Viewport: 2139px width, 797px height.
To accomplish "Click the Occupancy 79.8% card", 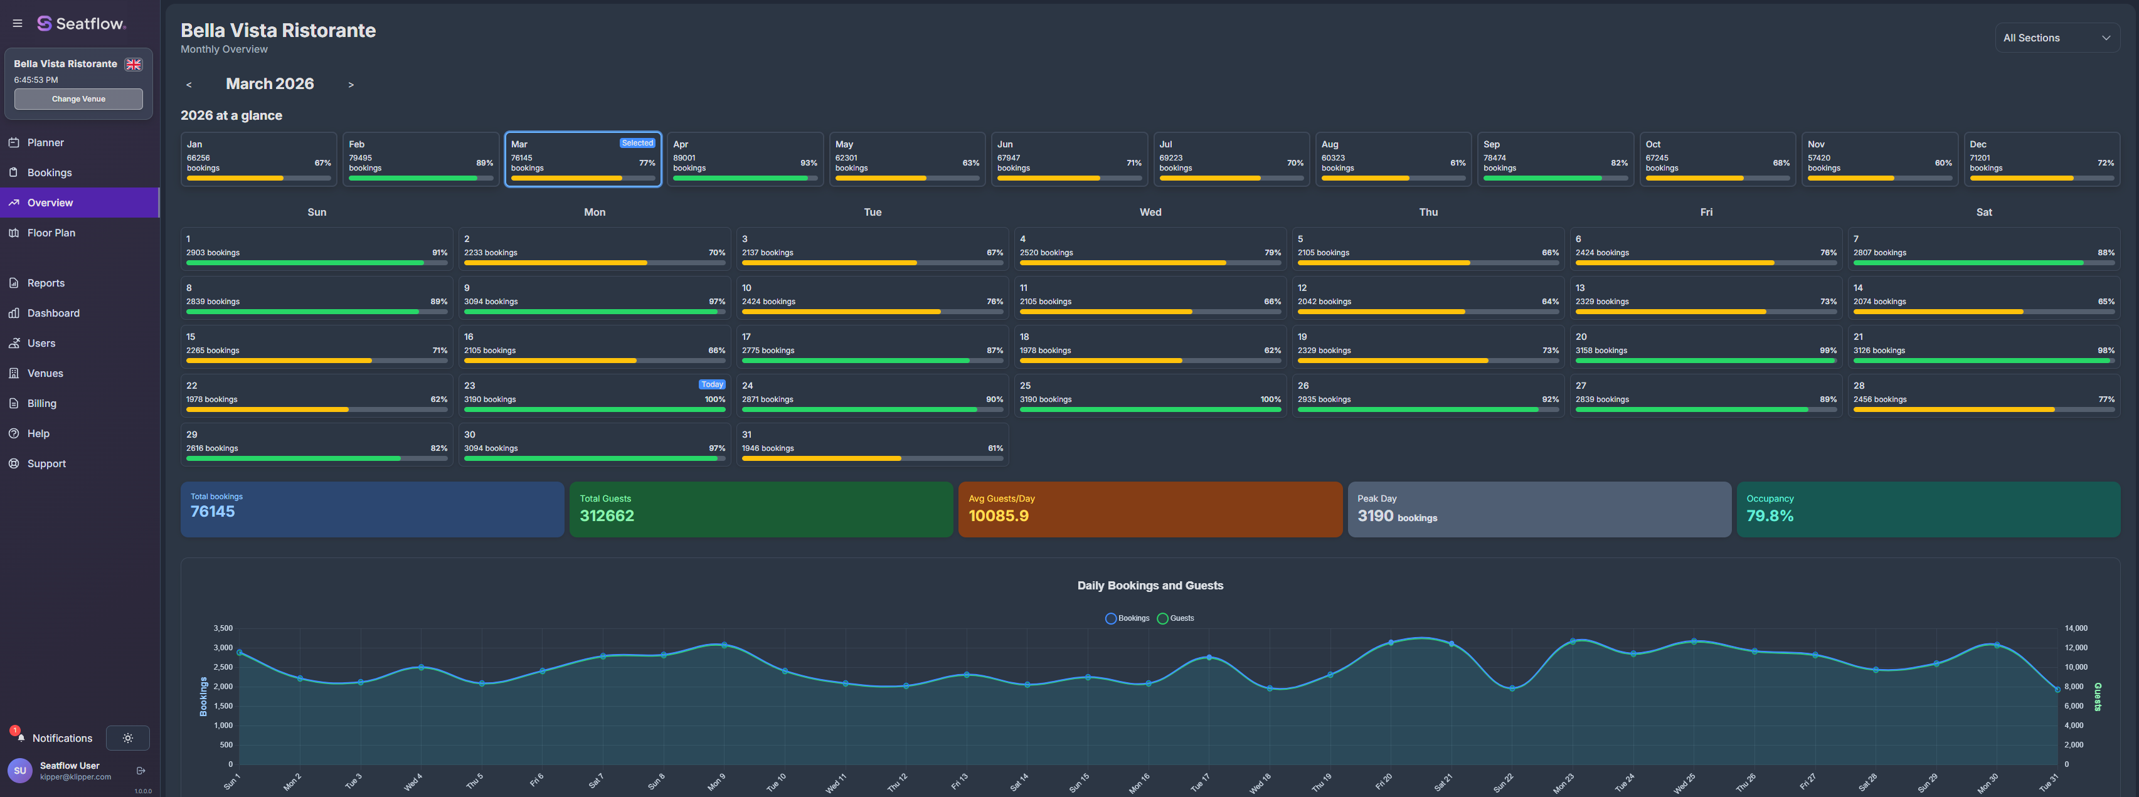I will point(1928,510).
